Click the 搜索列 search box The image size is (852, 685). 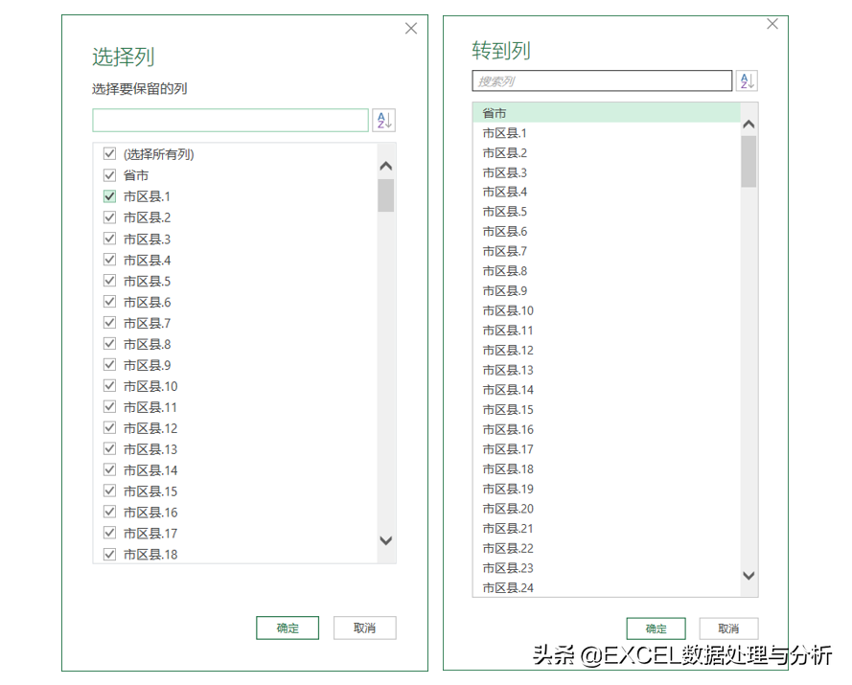pyautogui.click(x=602, y=80)
